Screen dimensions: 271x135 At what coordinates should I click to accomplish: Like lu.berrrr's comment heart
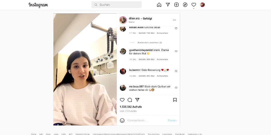[x=176, y=71]
